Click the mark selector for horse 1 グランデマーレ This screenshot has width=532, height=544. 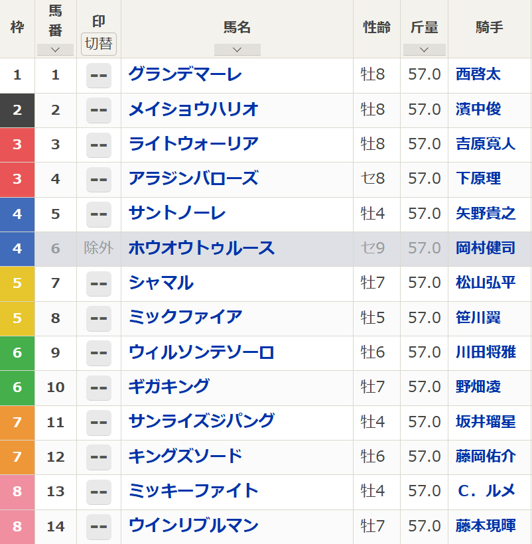click(x=99, y=75)
